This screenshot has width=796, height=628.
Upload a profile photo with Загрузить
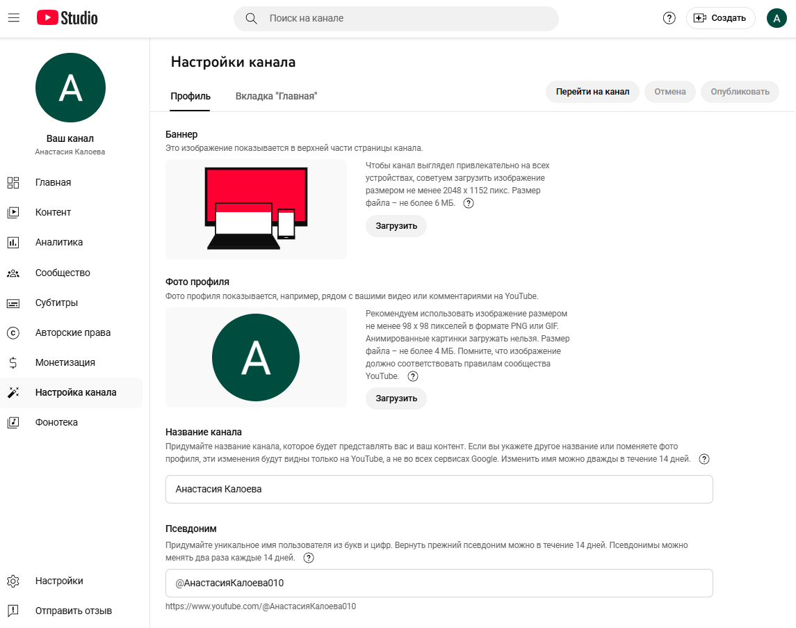pyautogui.click(x=396, y=398)
